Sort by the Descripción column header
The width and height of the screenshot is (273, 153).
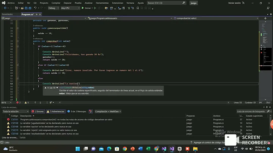(x=26, y=116)
